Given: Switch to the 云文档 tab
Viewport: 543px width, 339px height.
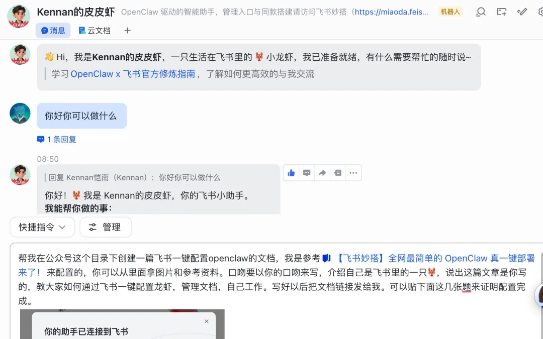Looking at the screenshot, I should pyautogui.click(x=95, y=31).
